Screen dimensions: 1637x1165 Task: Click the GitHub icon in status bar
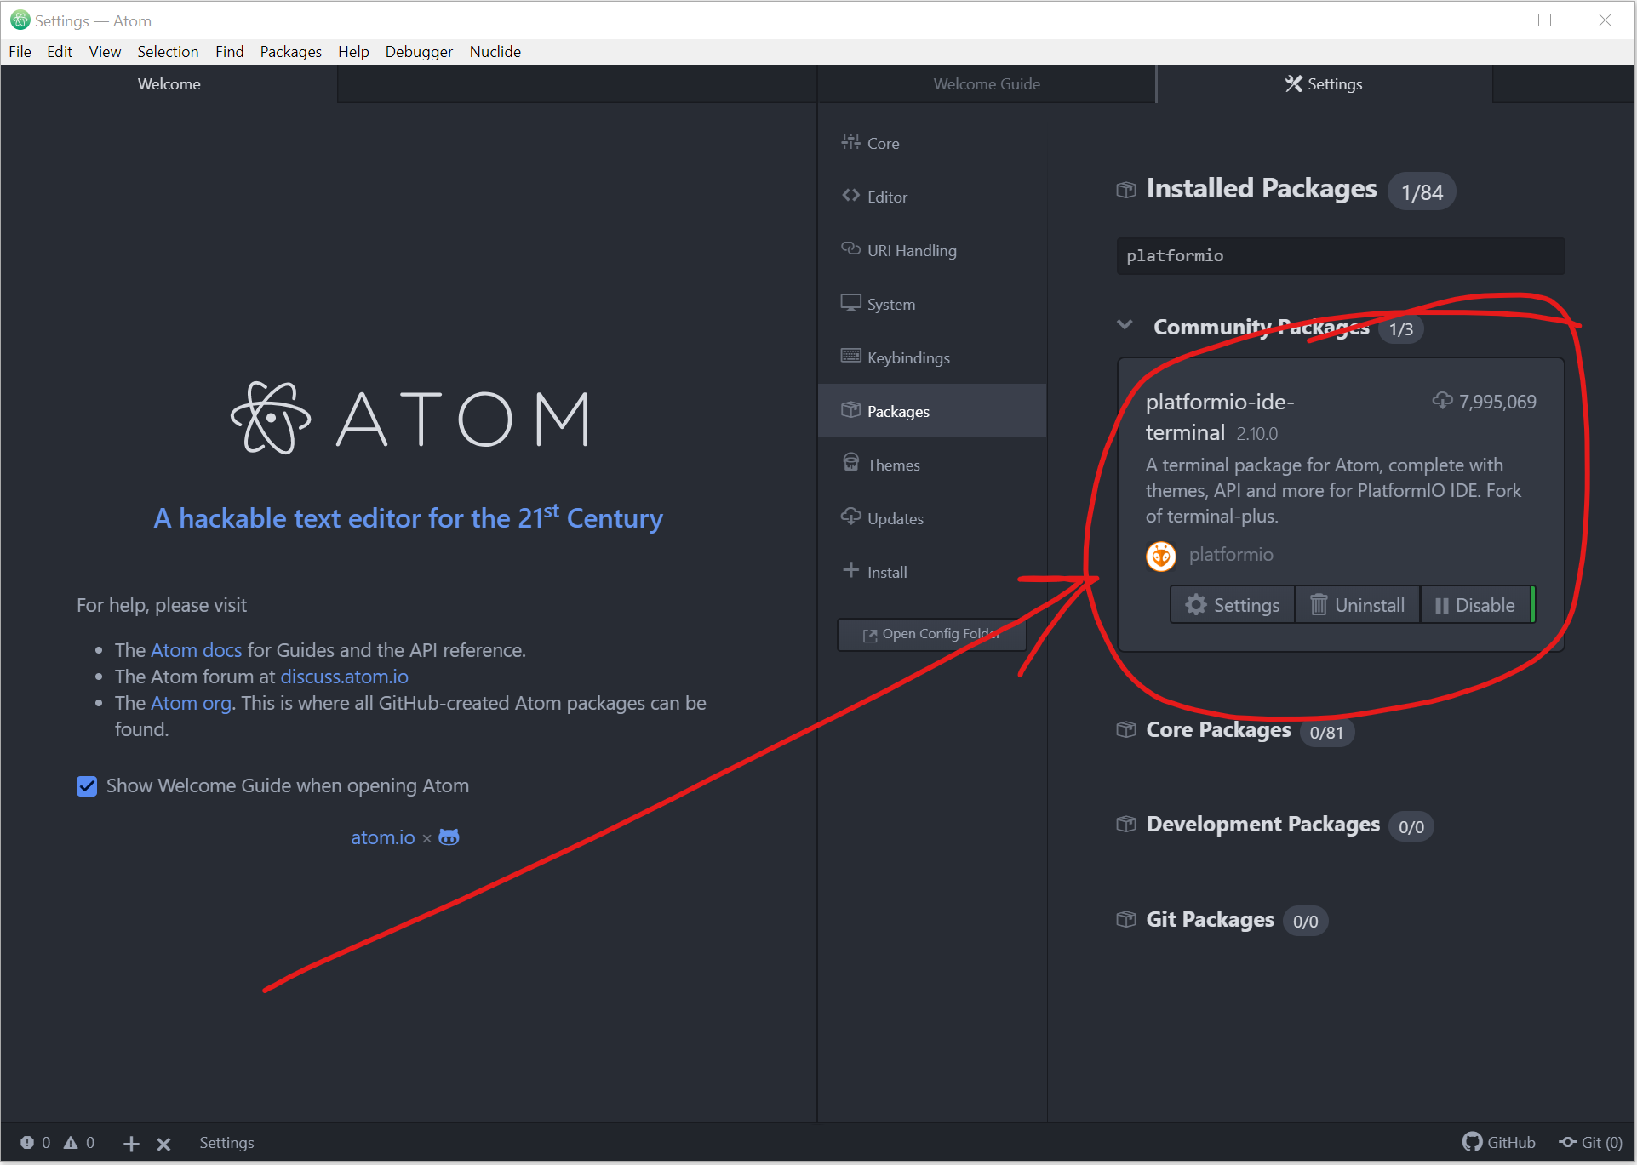[x=1472, y=1142]
